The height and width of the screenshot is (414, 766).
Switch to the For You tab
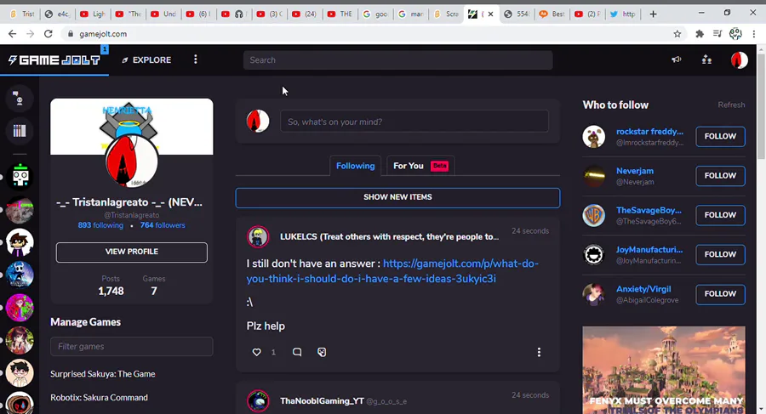(420, 166)
